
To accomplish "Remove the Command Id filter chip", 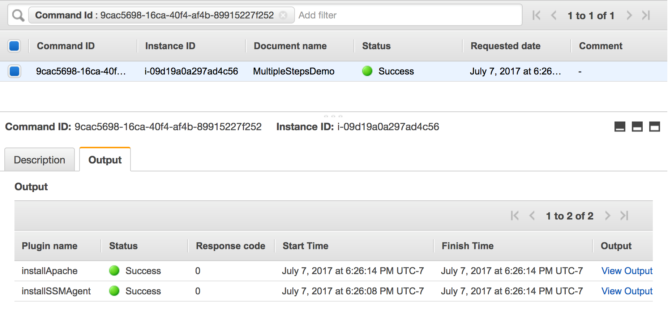I will (x=283, y=15).
